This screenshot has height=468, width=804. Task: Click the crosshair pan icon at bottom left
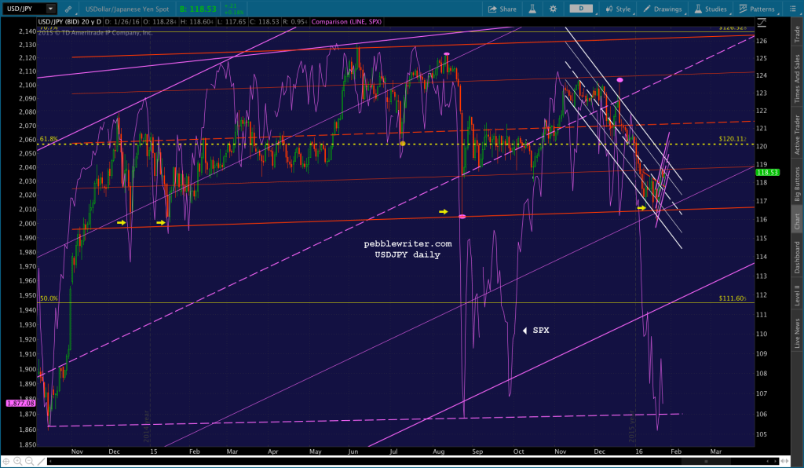click(6, 461)
